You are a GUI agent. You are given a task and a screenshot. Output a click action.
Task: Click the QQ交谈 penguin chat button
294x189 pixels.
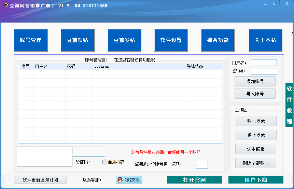[x=129, y=180]
